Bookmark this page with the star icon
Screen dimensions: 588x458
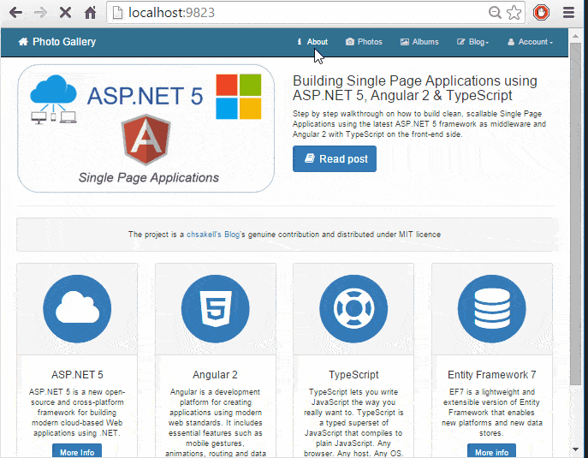tap(514, 13)
